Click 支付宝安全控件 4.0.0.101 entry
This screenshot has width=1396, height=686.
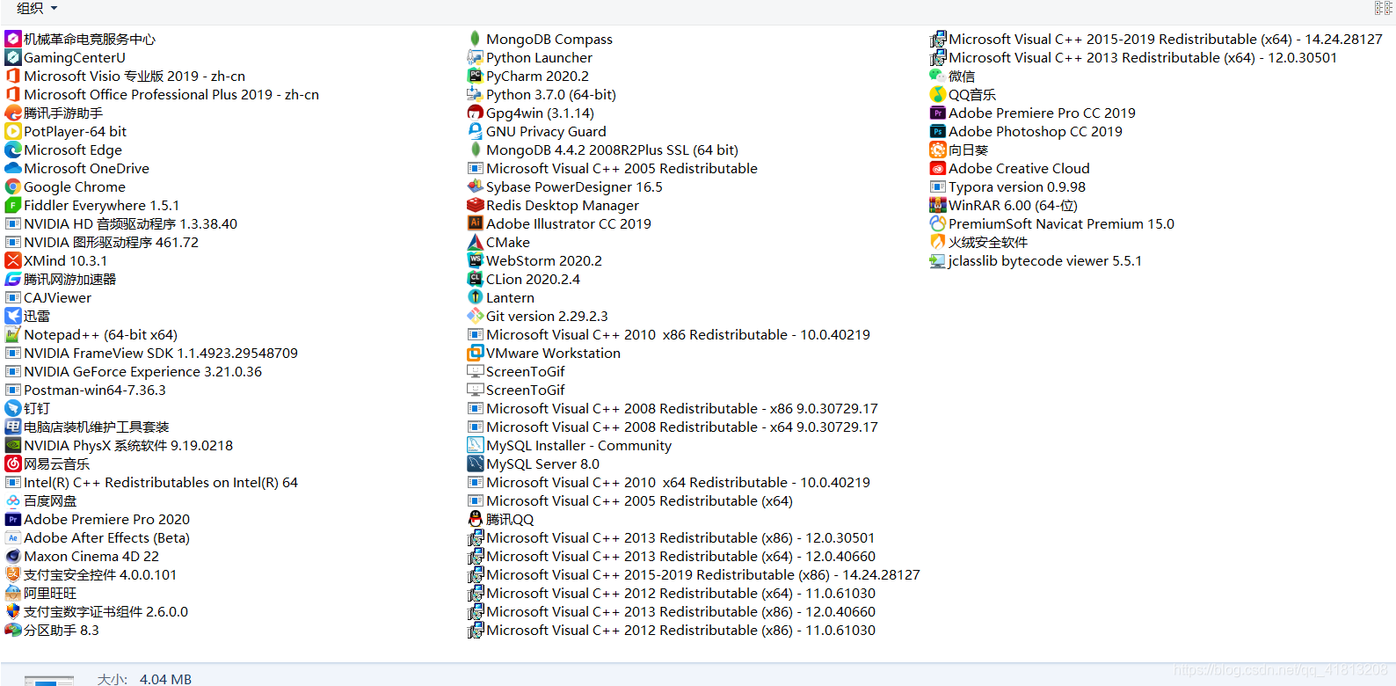[91, 574]
